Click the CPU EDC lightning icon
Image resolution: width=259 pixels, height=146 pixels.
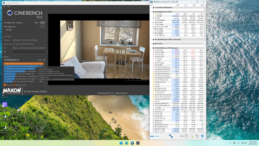[154, 86]
